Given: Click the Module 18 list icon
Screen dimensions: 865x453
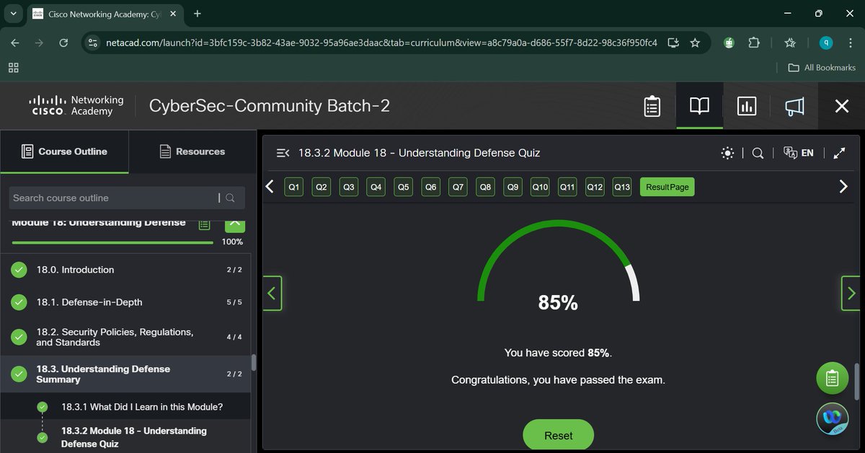Looking at the screenshot, I should pos(204,224).
